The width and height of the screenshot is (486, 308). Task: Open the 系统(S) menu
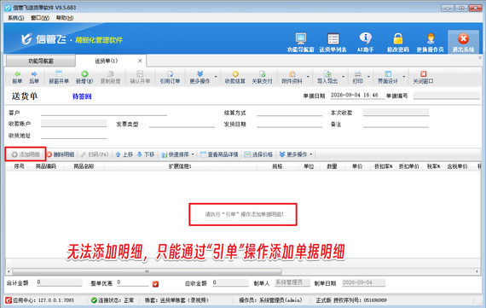pos(16,18)
